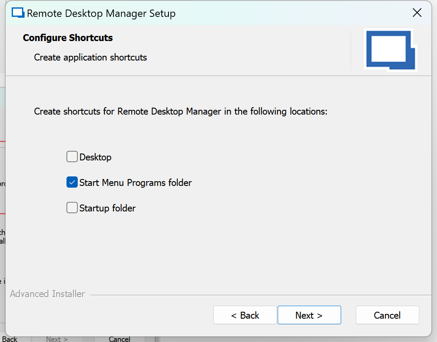Click the large blue monitor logo in header
Image resolution: width=437 pixels, height=342 pixels.
(x=390, y=49)
